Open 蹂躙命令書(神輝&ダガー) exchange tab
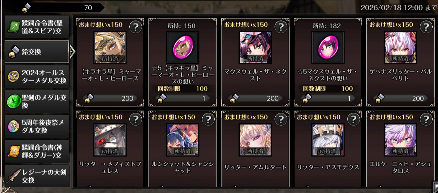438x193 pixels. [x=37, y=151]
